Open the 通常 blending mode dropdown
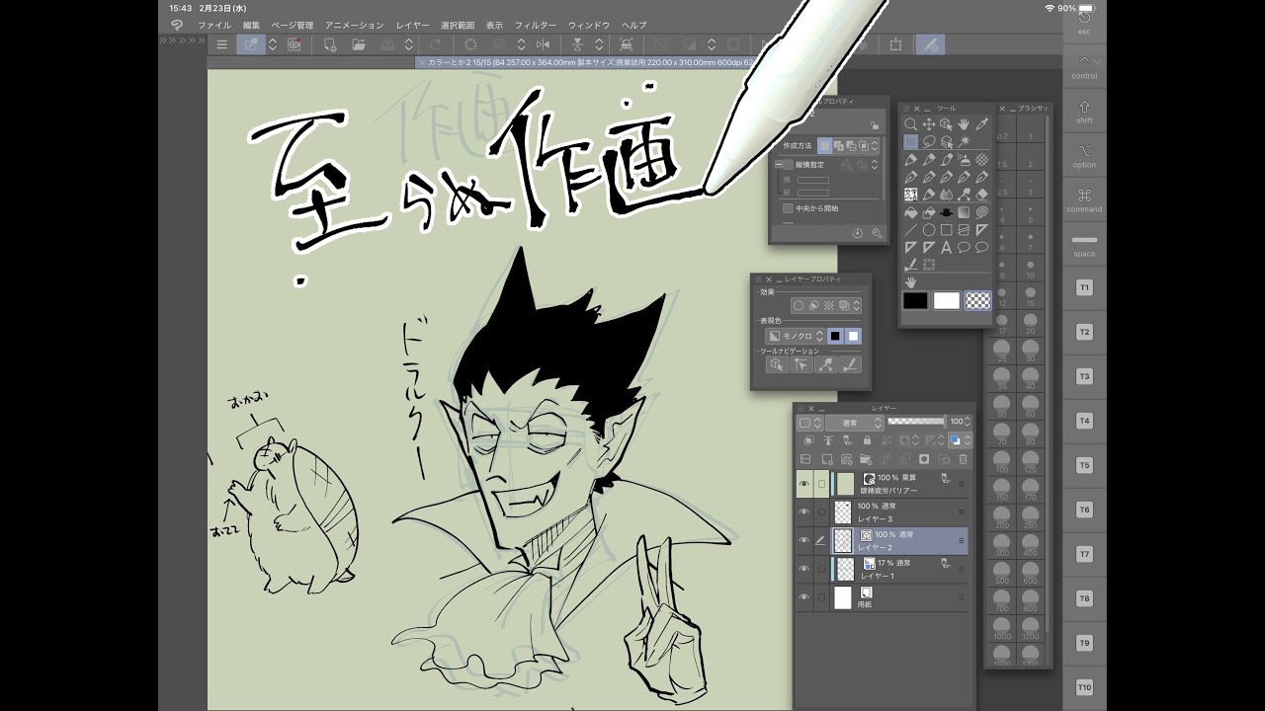Image resolution: width=1265 pixels, height=711 pixels. pyautogui.click(x=854, y=423)
